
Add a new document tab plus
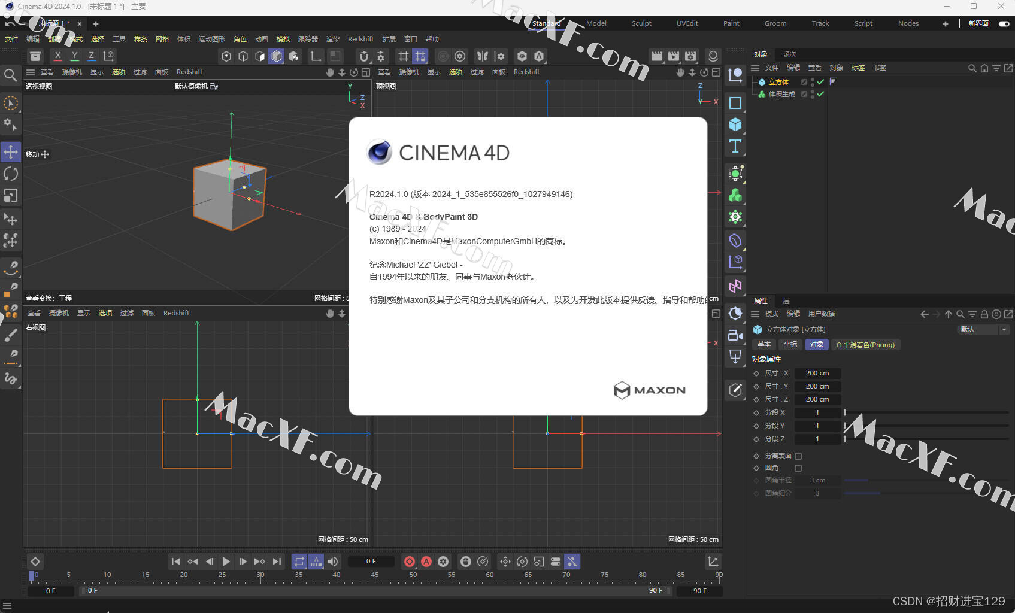pyautogui.click(x=95, y=24)
